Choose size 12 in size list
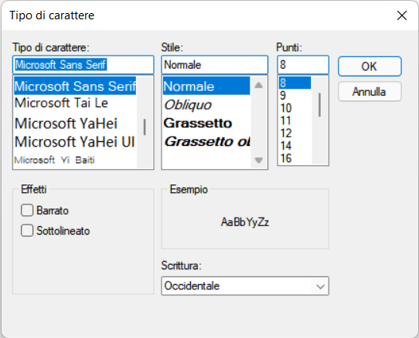 (x=295, y=134)
